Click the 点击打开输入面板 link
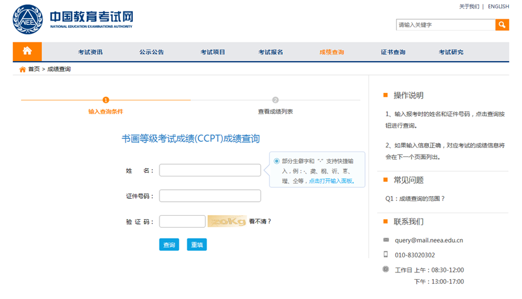The image size is (522, 299). [x=330, y=181]
